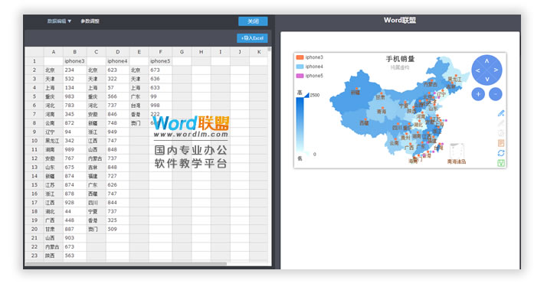Select cell with value 234

[x=74, y=70]
